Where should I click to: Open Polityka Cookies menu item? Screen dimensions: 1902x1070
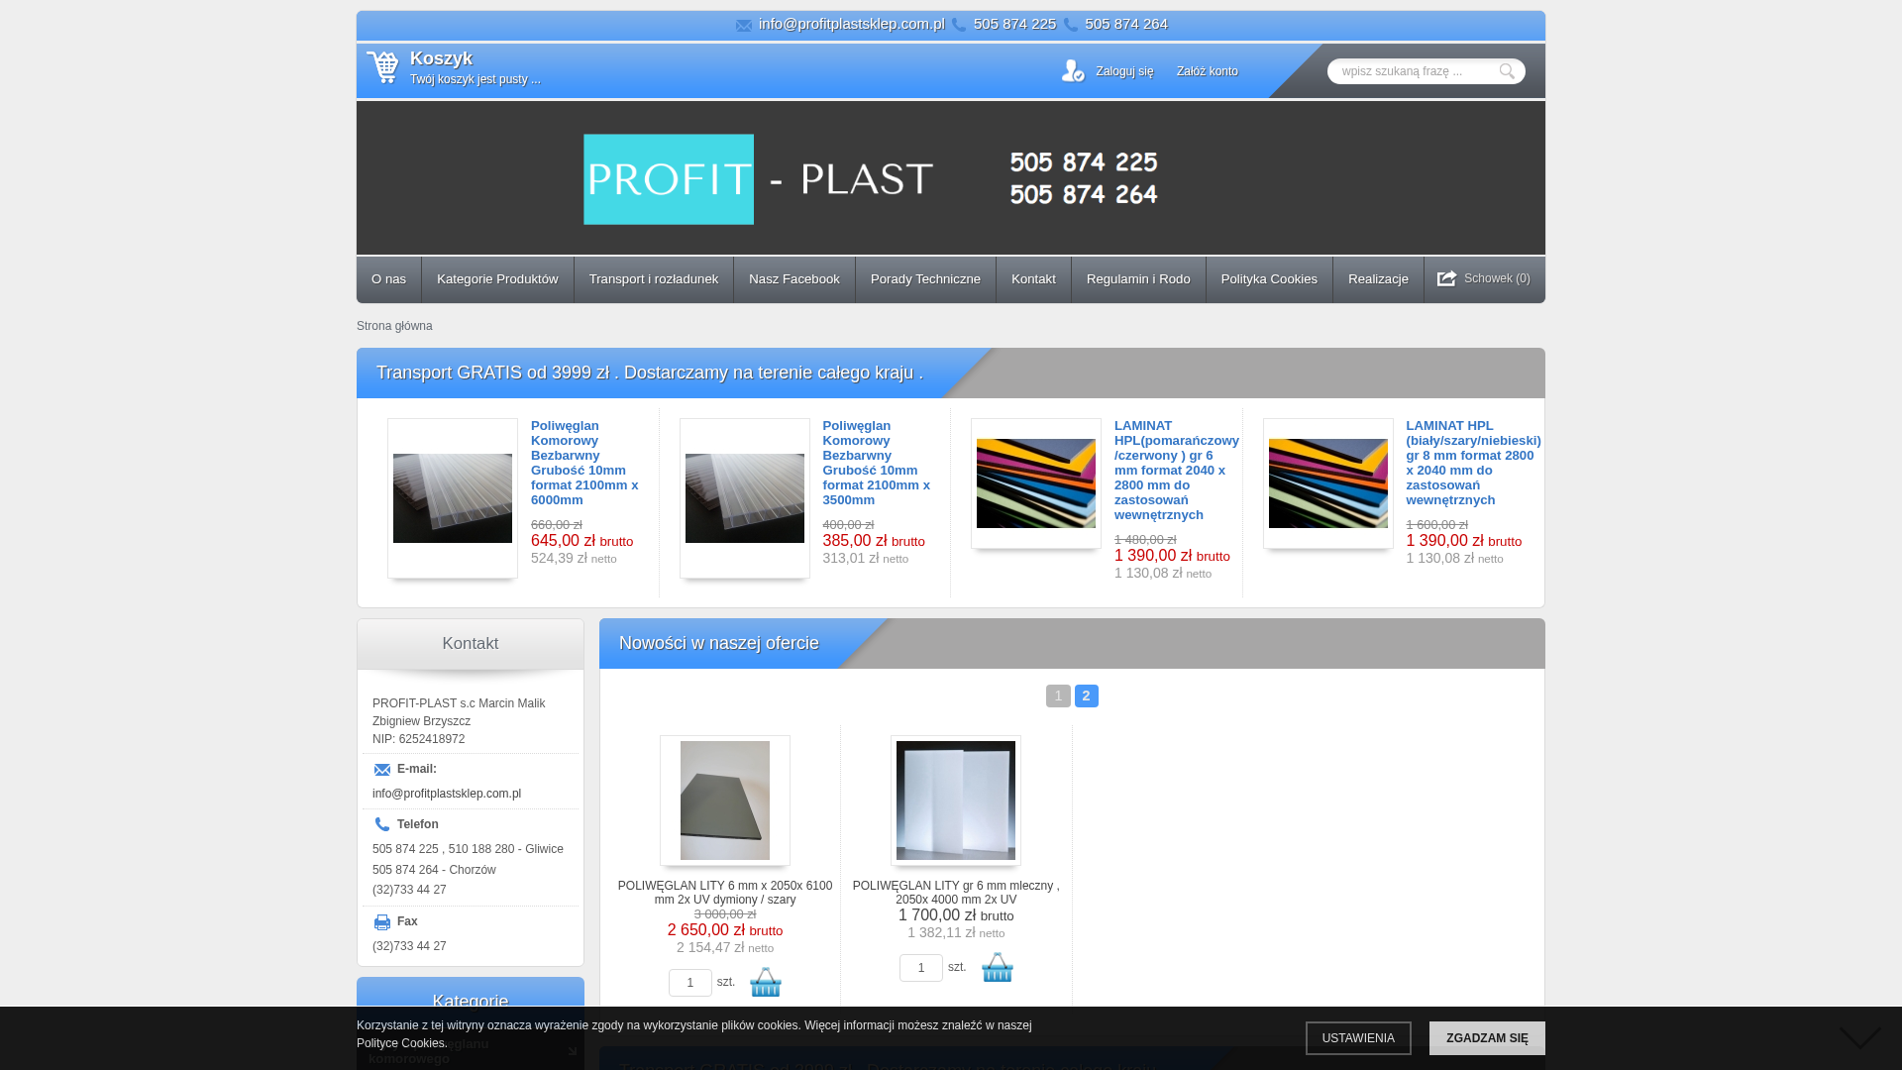[x=1269, y=279]
